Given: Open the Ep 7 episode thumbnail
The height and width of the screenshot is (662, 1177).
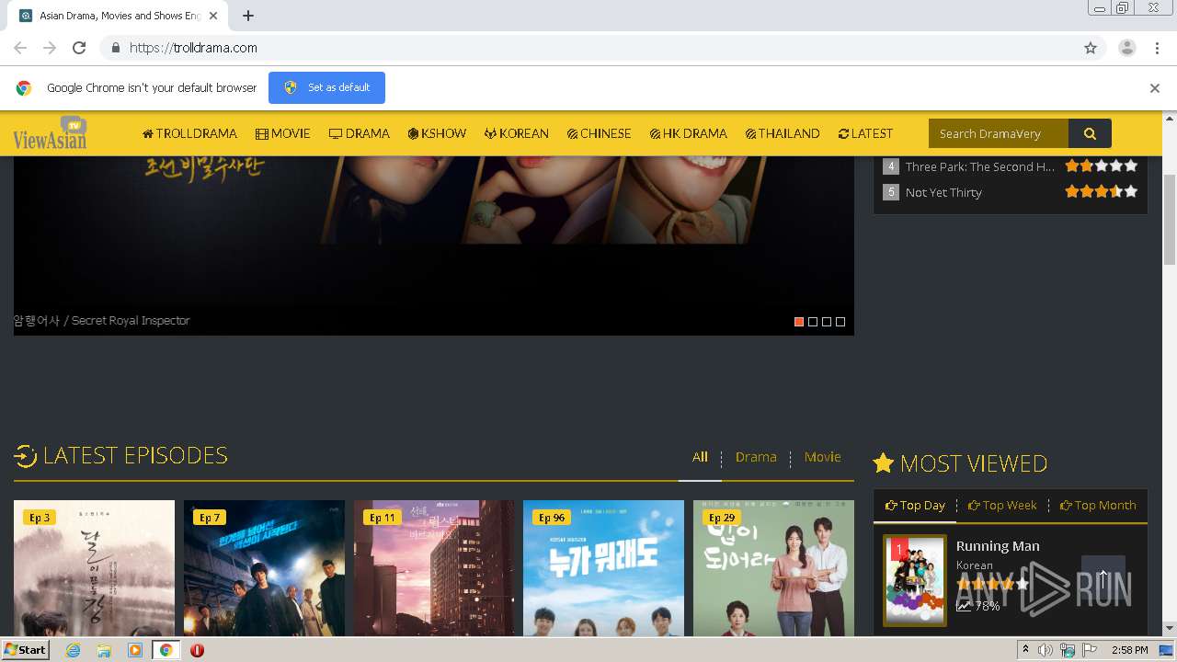Looking at the screenshot, I should click(x=264, y=568).
